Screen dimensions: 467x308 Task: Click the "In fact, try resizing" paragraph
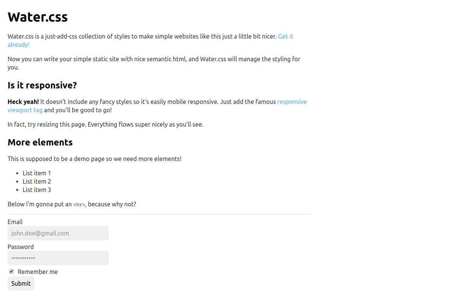[x=106, y=124]
